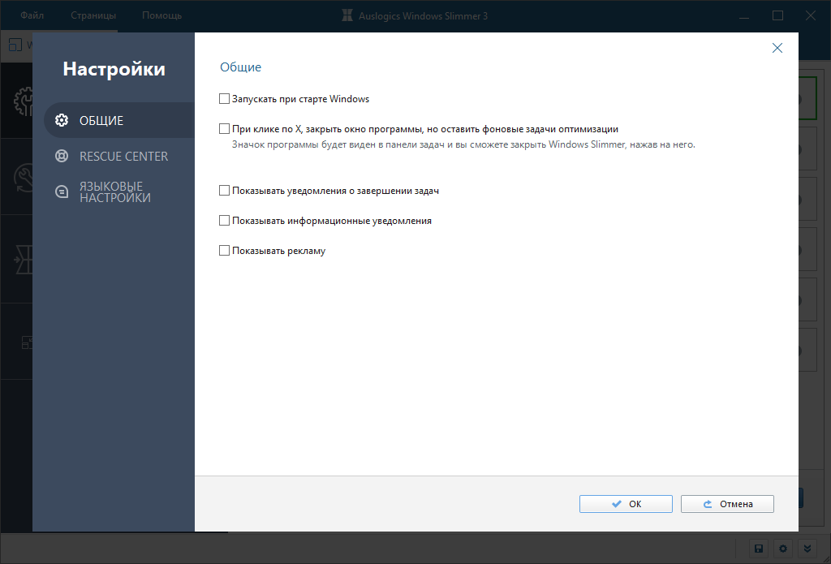
Task: Click the Настройки sidebar title
Action: [114, 69]
